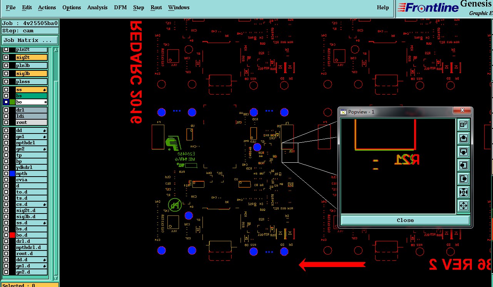Select the npthdrl layer row

31,143
